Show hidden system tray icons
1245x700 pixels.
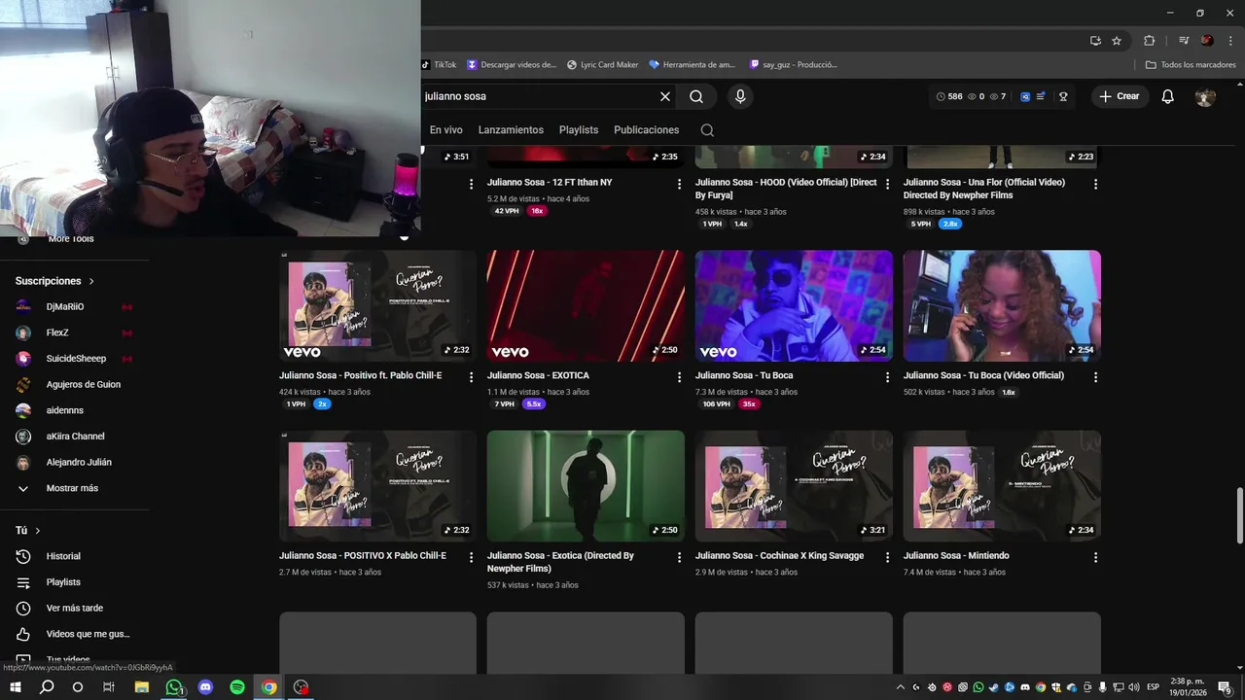pos(900,687)
